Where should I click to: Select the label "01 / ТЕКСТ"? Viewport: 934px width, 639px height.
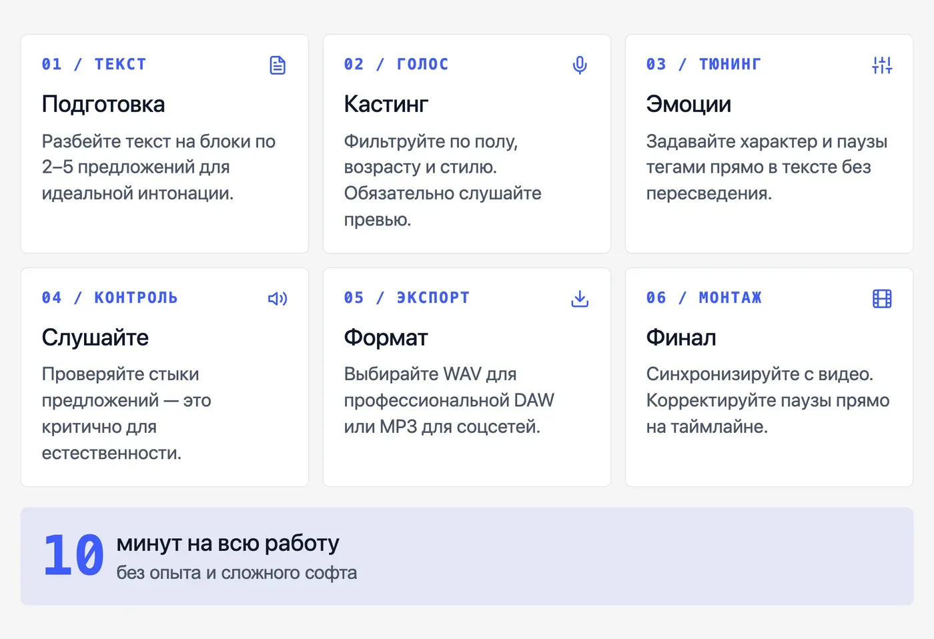pyautogui.click(x=94, y=65)
